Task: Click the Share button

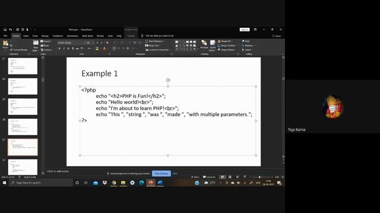Action: (x=277, y=36)
